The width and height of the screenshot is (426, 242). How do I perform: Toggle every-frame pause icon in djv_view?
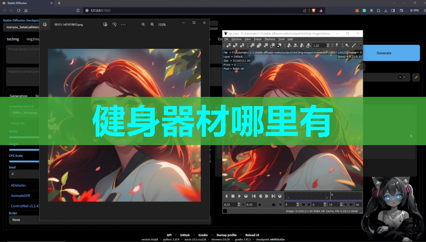(280, 205)
